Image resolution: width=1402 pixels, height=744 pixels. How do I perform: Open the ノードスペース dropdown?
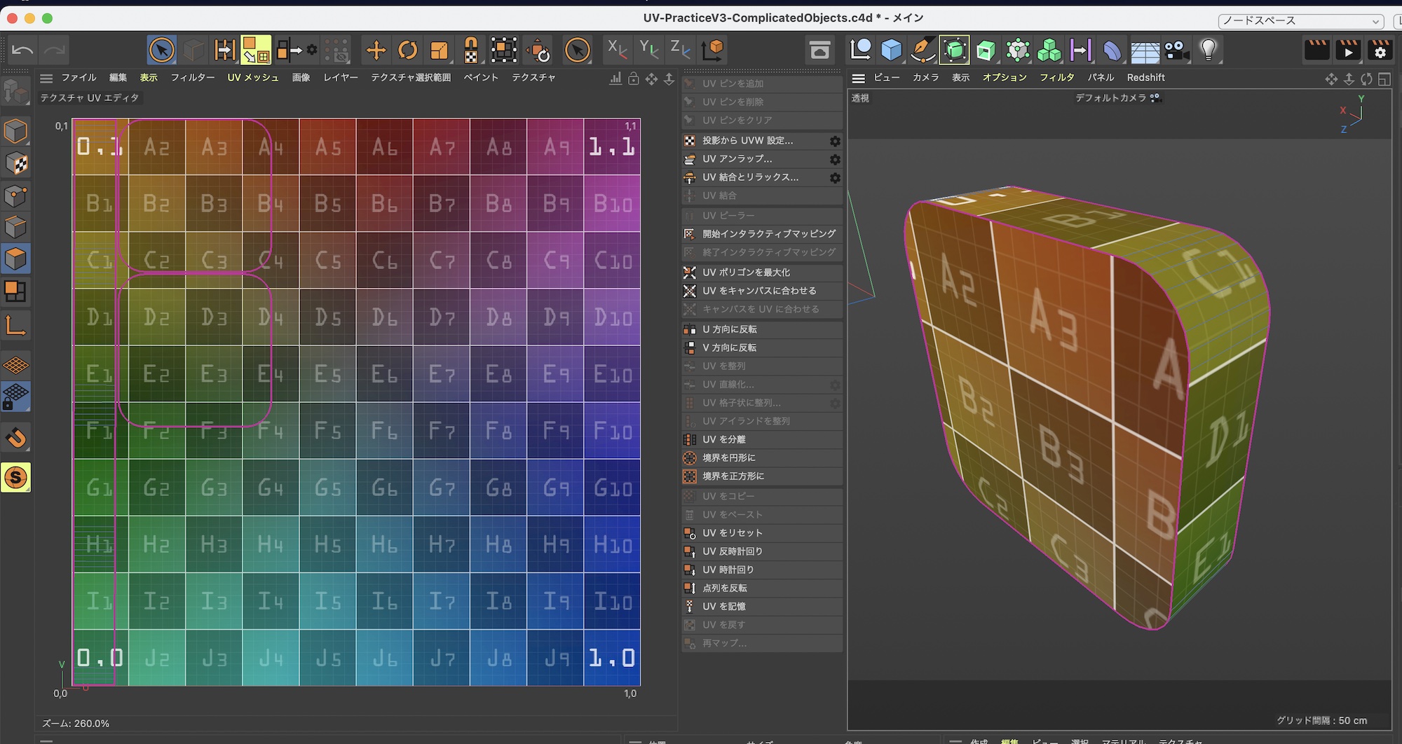coord(1300,21)
